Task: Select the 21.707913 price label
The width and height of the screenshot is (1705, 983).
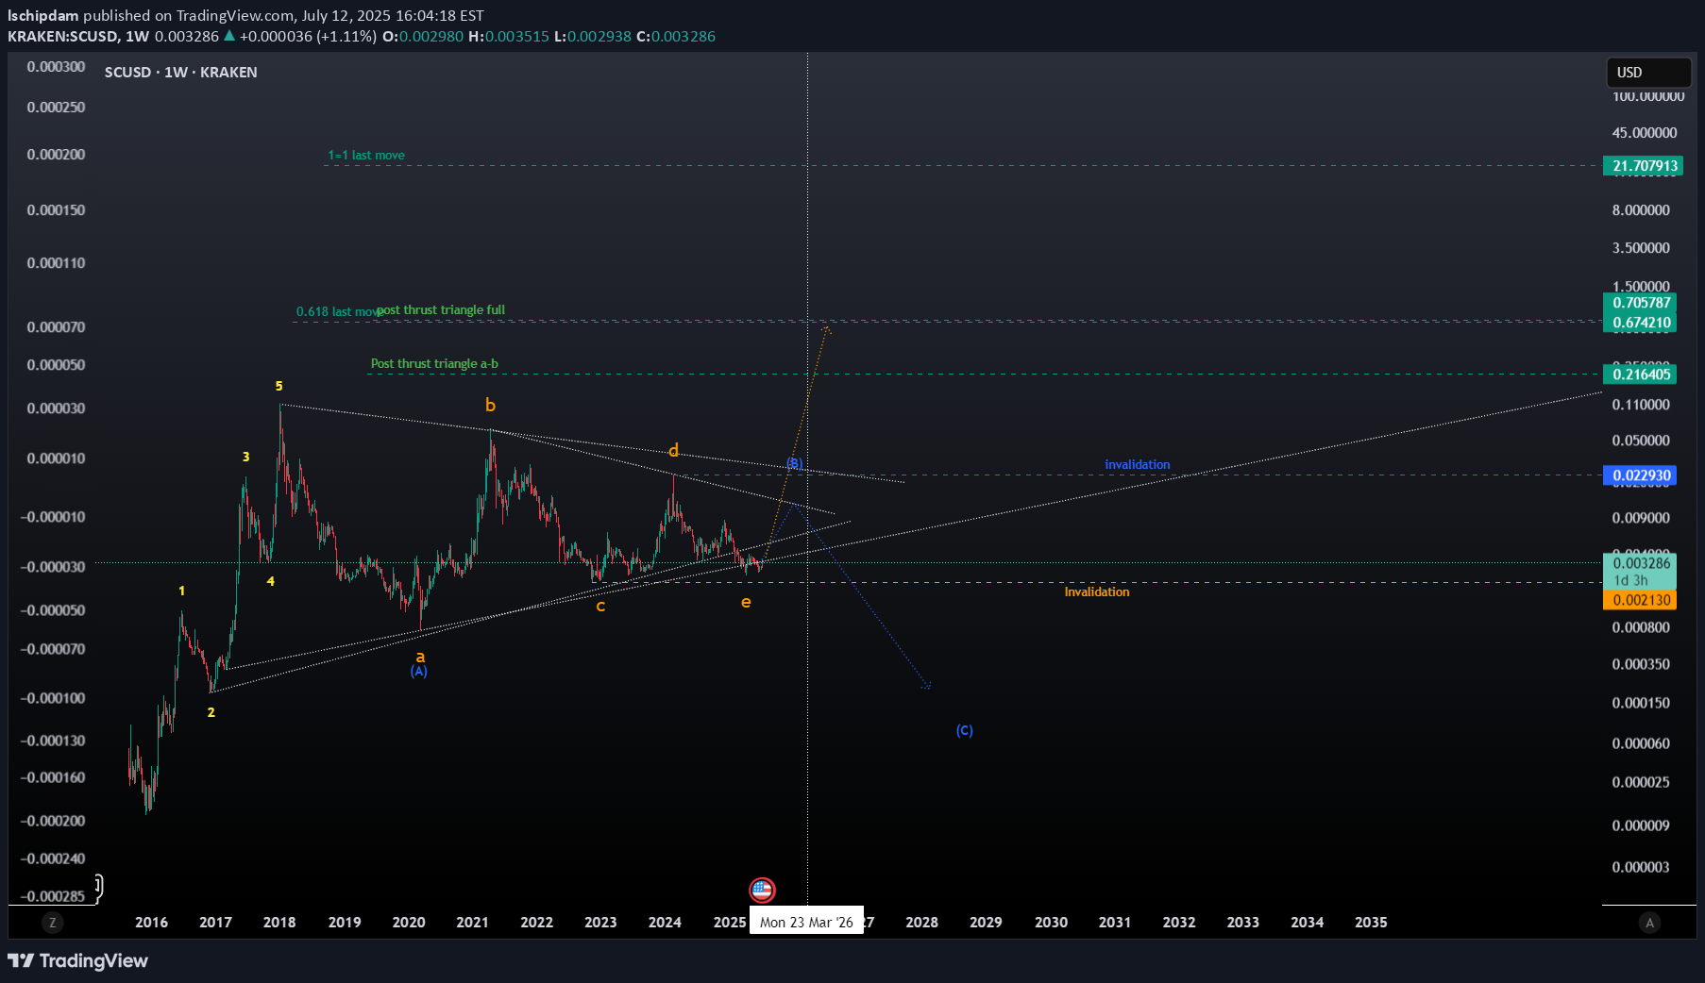Action: [x=1645, y=166]
